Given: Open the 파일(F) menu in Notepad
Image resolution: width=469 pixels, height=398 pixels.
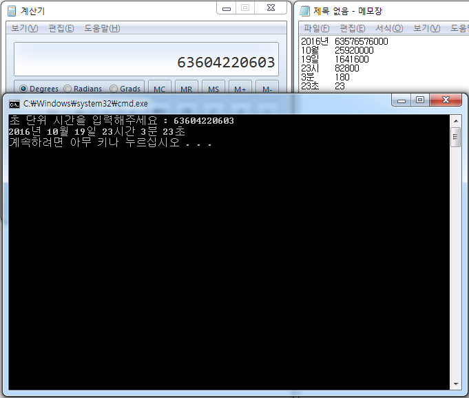Looking at the screenshot, I should 317,28.
